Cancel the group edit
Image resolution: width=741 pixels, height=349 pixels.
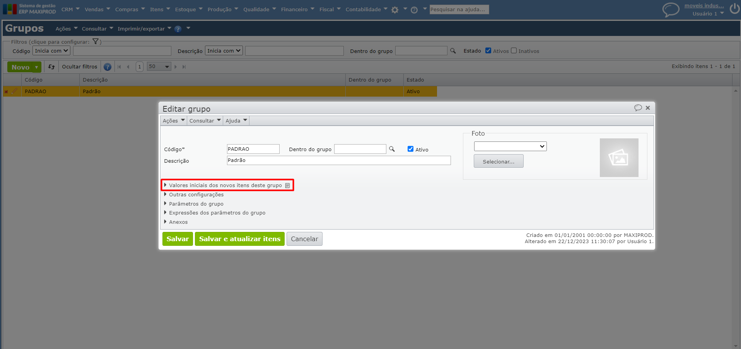click(x=304, y=239)
